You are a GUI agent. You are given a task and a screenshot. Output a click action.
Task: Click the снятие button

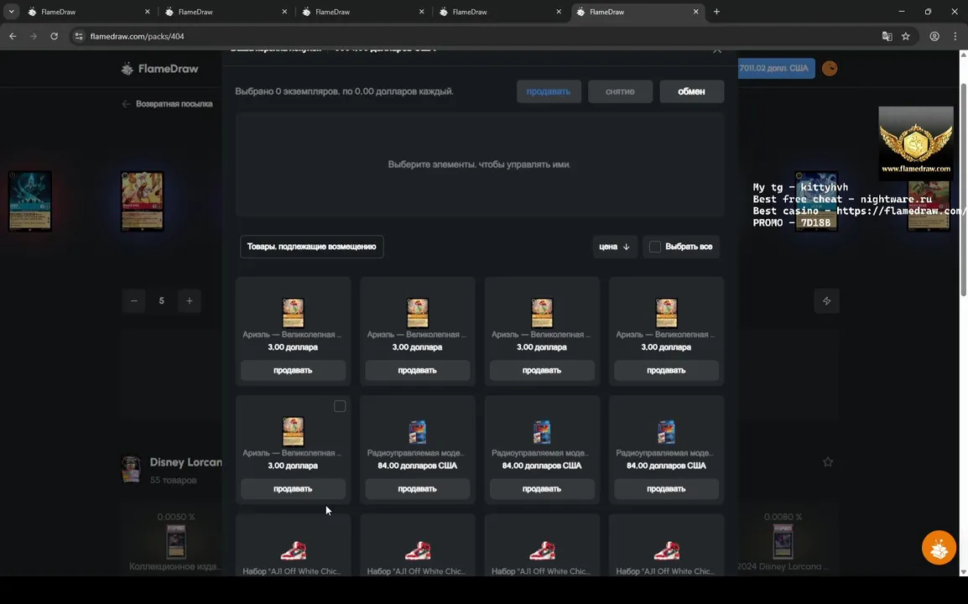[x=620, y=91]
